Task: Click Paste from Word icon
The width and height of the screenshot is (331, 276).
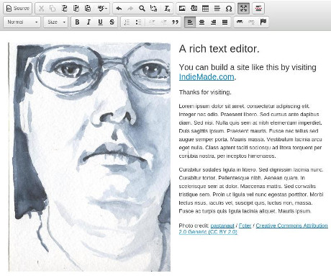Action: 88,9
